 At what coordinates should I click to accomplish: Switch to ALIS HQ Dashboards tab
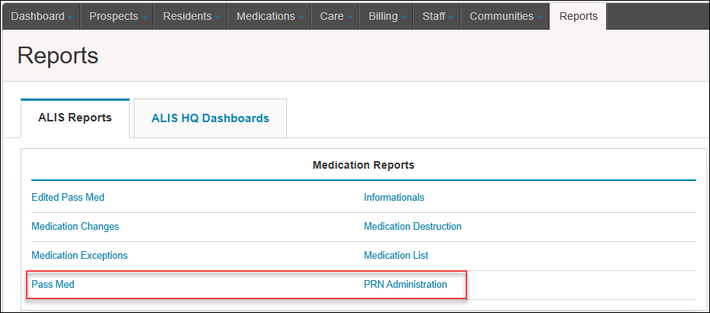click(210, 118)
